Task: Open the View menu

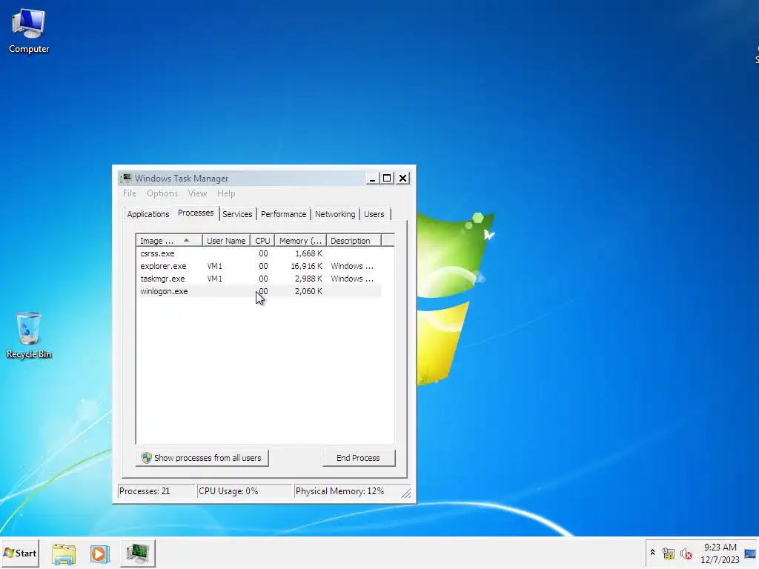Action: click(197, 193)
